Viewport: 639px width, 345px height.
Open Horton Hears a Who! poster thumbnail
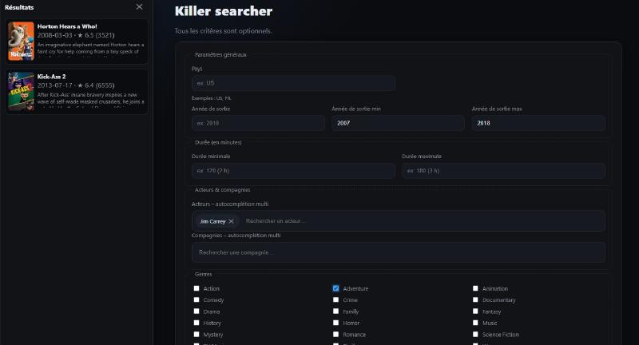[22, 42]
